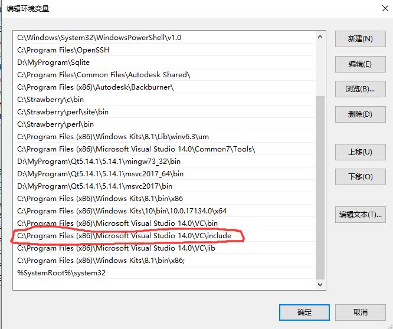Move the entry down with 下移(O)
The image size is (393, 329).
click(x=360, y=177)
